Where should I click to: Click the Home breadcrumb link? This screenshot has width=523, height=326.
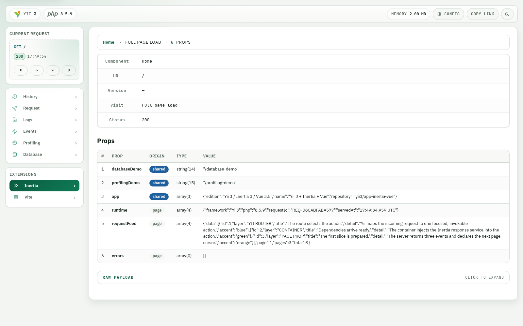coord(109,42)
